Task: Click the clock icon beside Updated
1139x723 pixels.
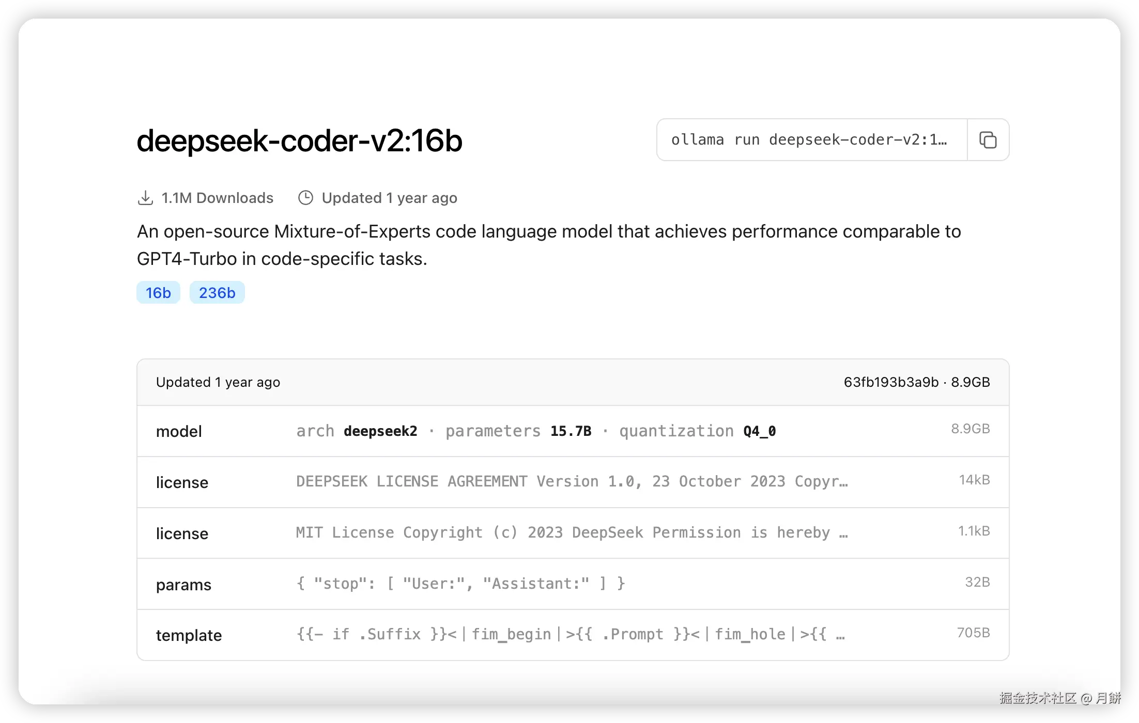Action: pos(305,198)
